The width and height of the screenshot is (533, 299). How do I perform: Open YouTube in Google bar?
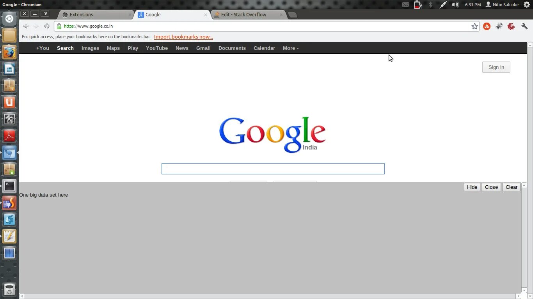[x=157, y=48]
